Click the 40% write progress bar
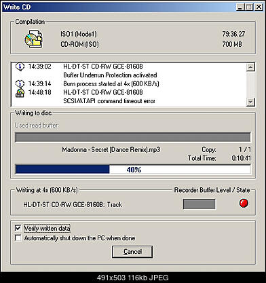Screen dimensions: 266x283 coord(133,170)
